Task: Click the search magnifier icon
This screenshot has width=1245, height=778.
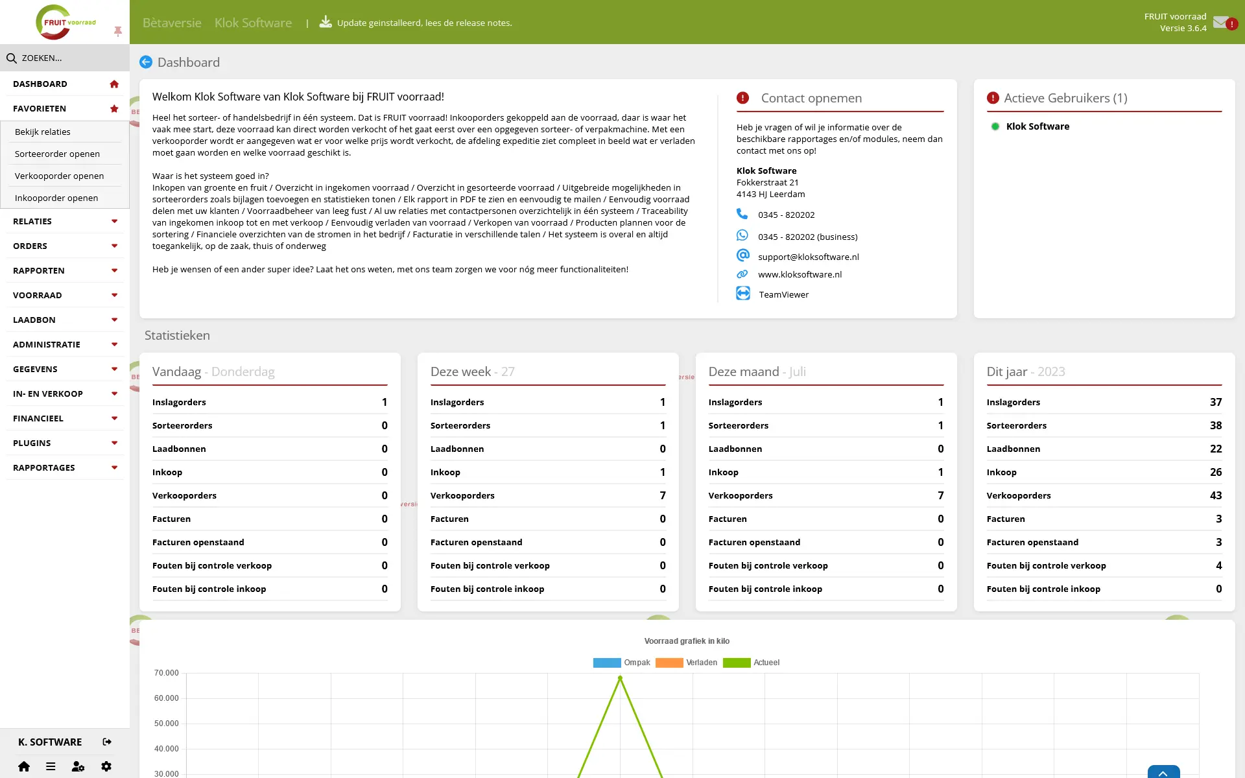Action: point(12,58)
